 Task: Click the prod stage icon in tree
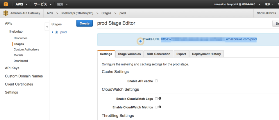pos(57,32)
